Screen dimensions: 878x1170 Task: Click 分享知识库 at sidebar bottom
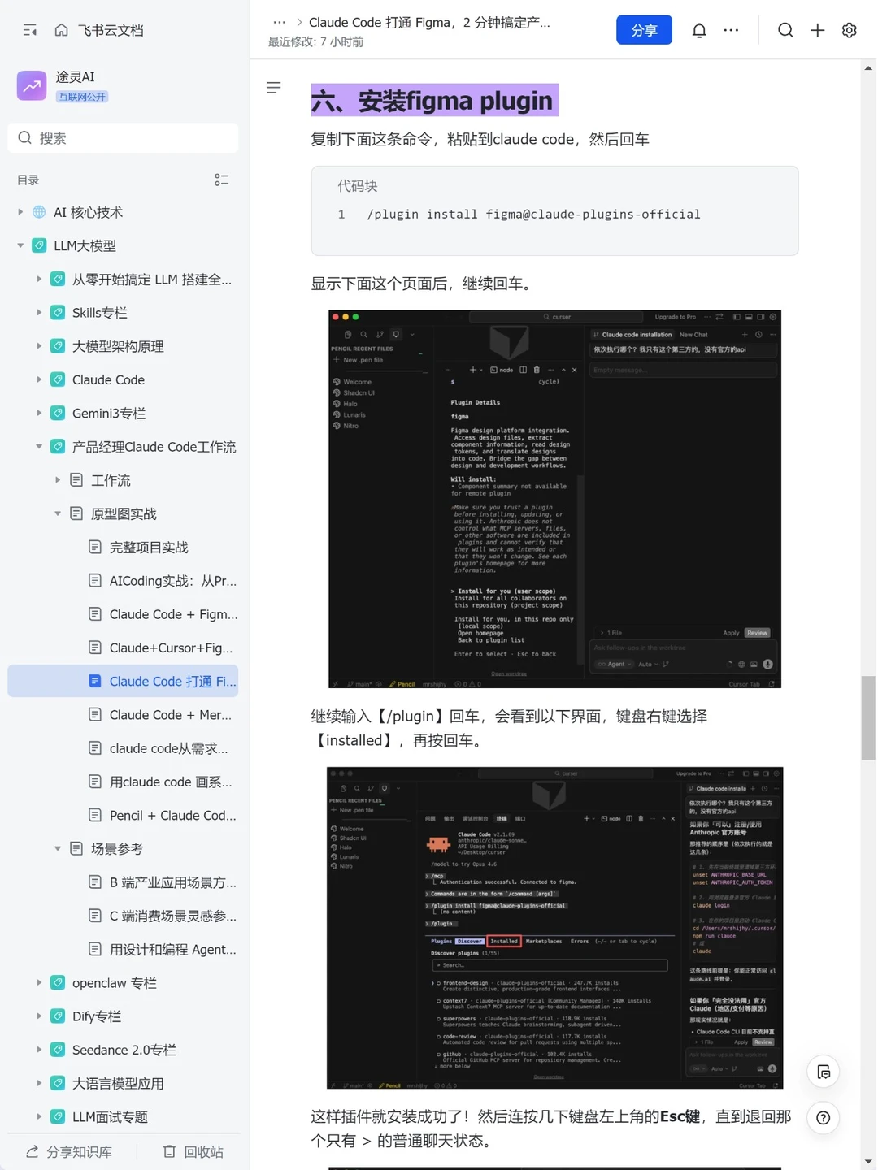(x=68, y=1151)
